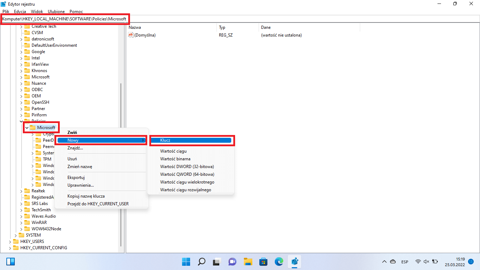This screenshot has height=270, width=480.
Task: Click the Dane column header
Action: click(309, 27)
